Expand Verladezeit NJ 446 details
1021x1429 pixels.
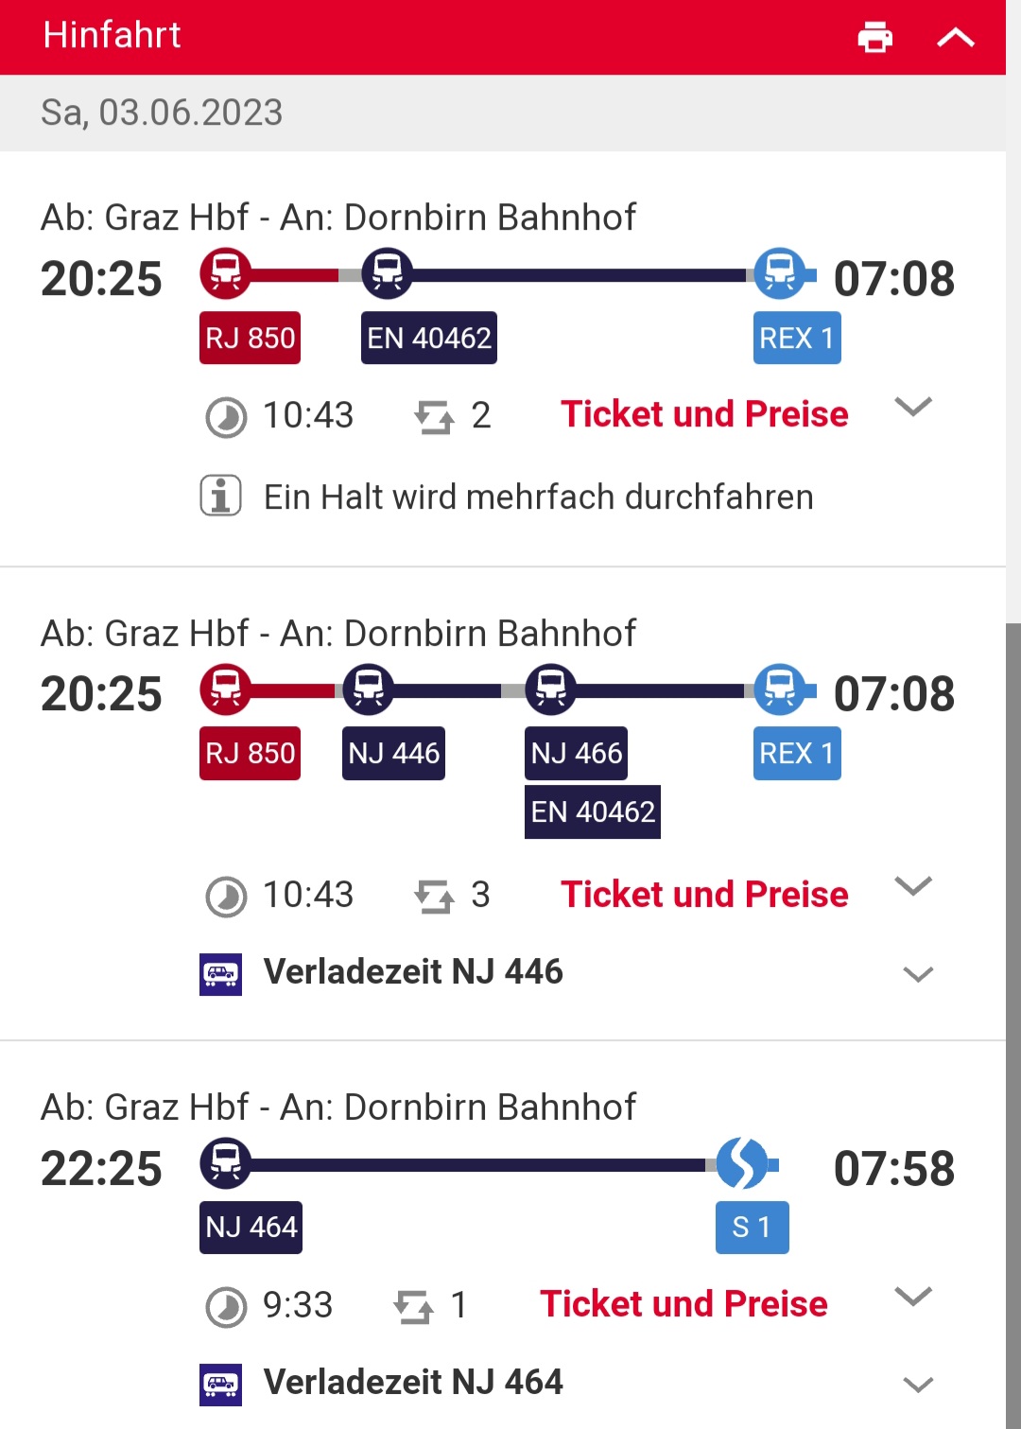point(918,974)
